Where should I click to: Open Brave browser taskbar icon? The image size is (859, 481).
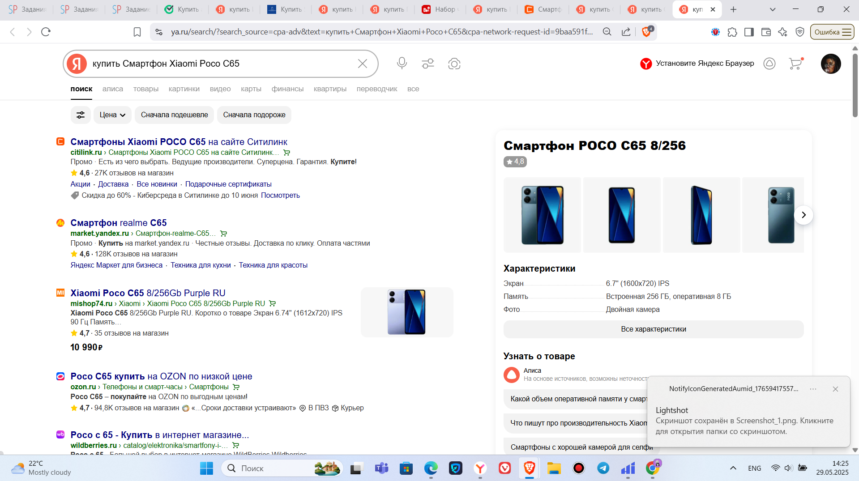point(530,468)
